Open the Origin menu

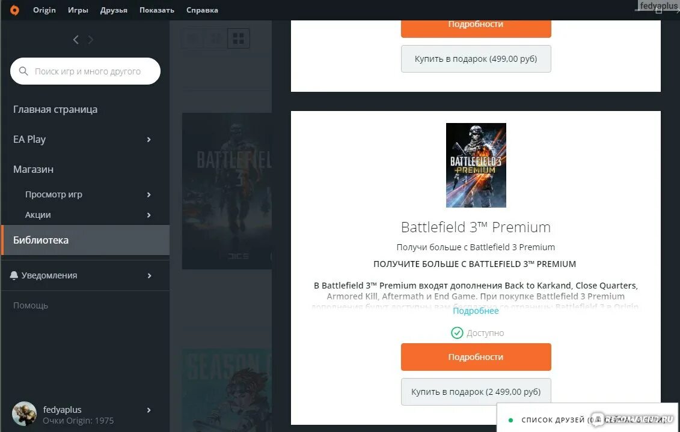[x=44, y=10]
